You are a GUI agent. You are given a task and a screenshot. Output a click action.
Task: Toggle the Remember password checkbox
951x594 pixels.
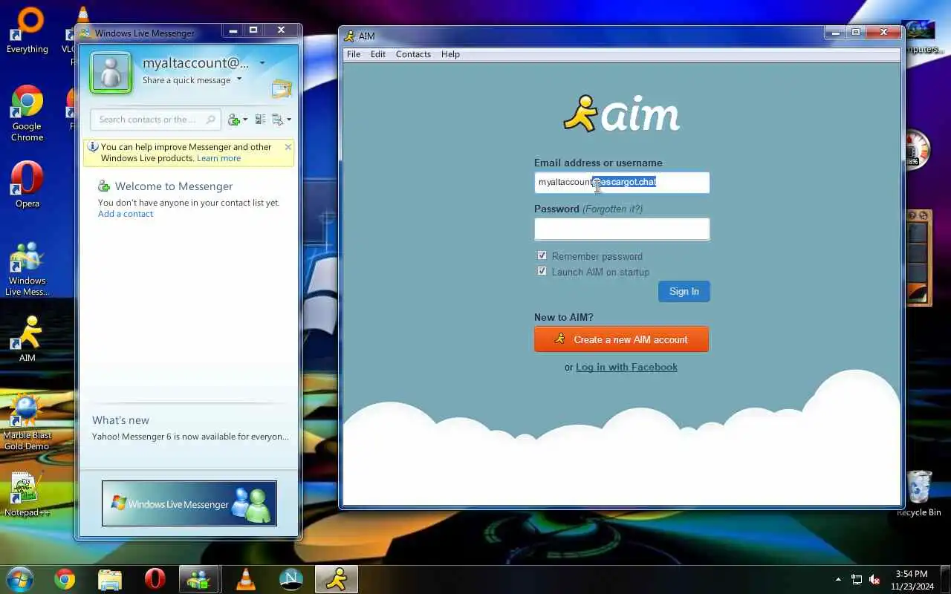point(542,255)
